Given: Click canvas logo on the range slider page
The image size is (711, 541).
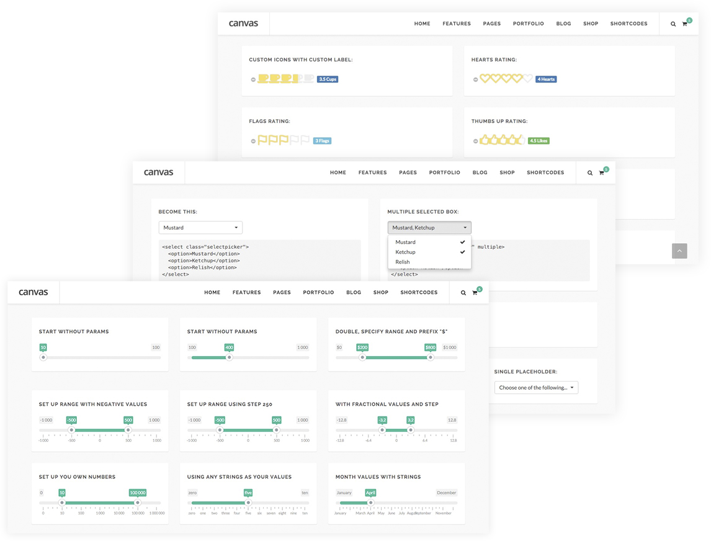Looking at the screenshot, I should (34, 292).
